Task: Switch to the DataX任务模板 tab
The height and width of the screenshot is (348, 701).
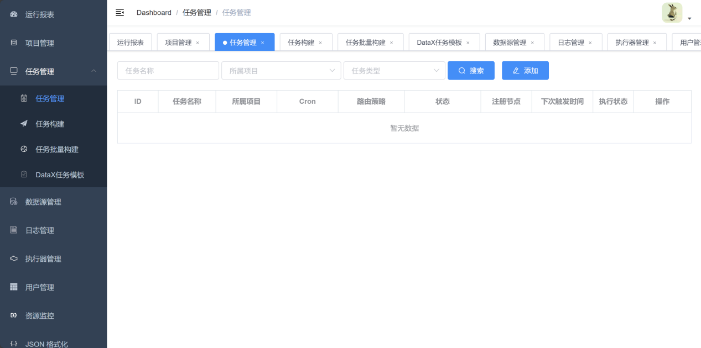Action: (439, 43)
